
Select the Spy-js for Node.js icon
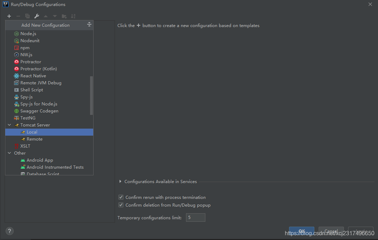point(17,104)
